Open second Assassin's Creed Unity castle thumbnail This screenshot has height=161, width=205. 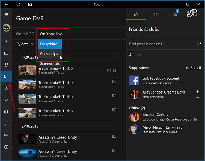[x=27, y=153]
